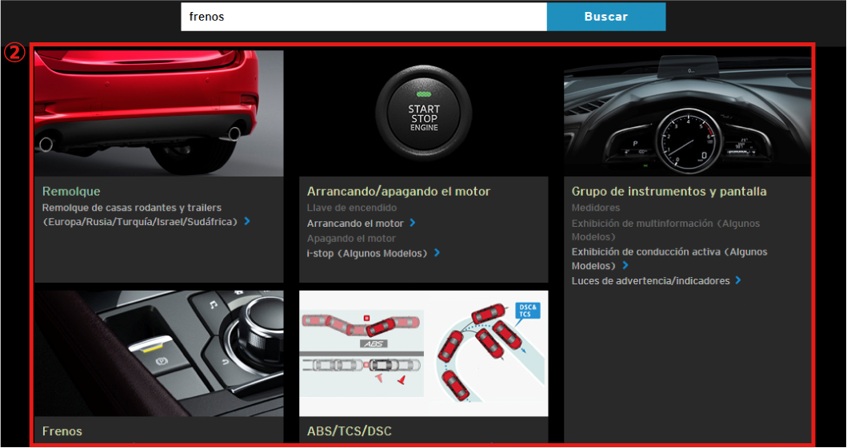847x448 pixels.
Task: Open the ABS and DSC diagram image
Action: (x=423, y=352)
